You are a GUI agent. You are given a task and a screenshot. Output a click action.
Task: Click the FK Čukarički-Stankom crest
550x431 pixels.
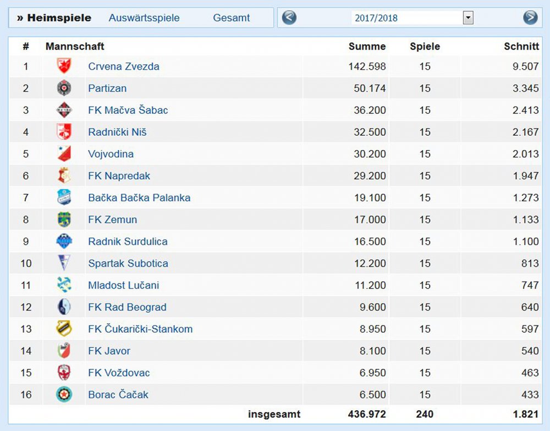[x=64, y=329]
